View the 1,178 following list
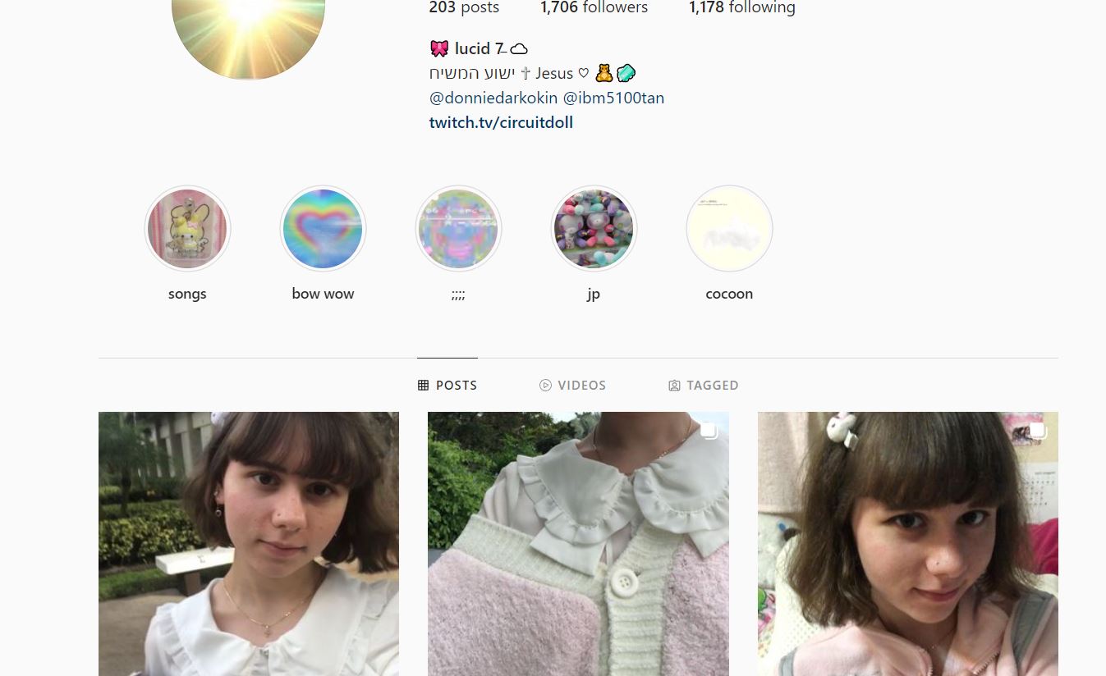1106x676 pixels. pos(742,7)
